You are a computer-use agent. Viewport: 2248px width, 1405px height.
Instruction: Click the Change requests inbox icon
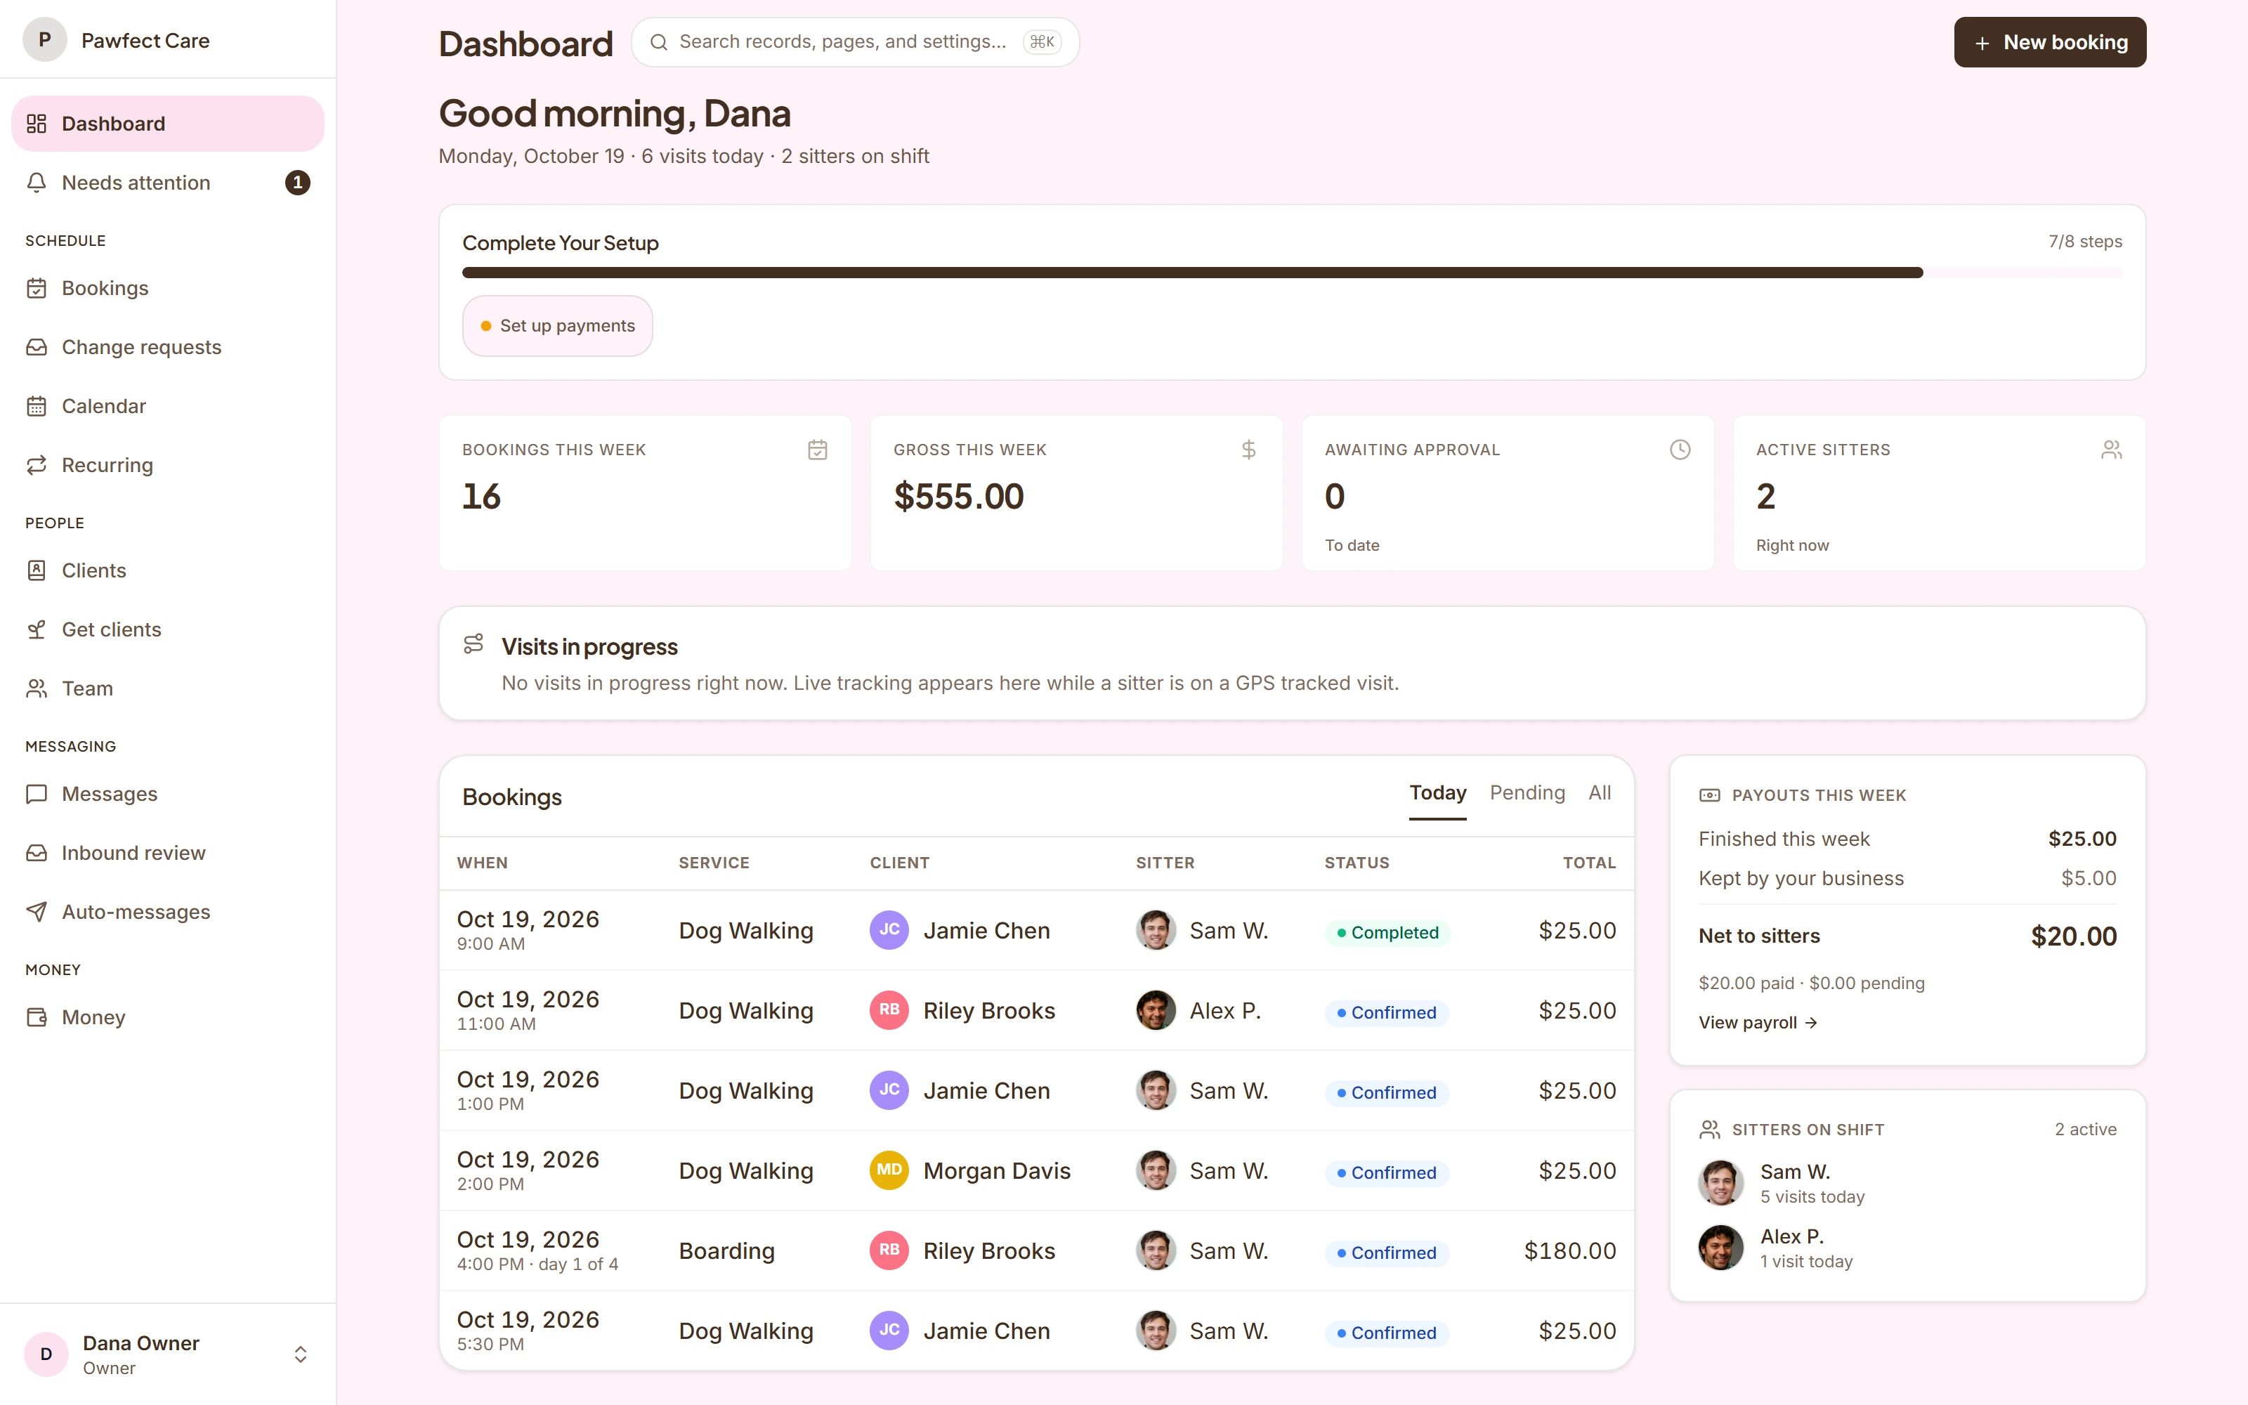tap(37, 348)
